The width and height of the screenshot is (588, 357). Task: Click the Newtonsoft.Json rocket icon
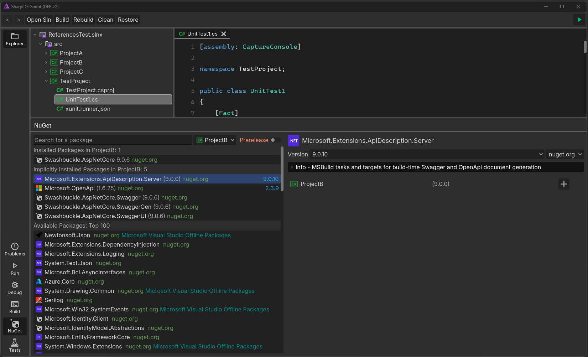[x=39, y=235]
